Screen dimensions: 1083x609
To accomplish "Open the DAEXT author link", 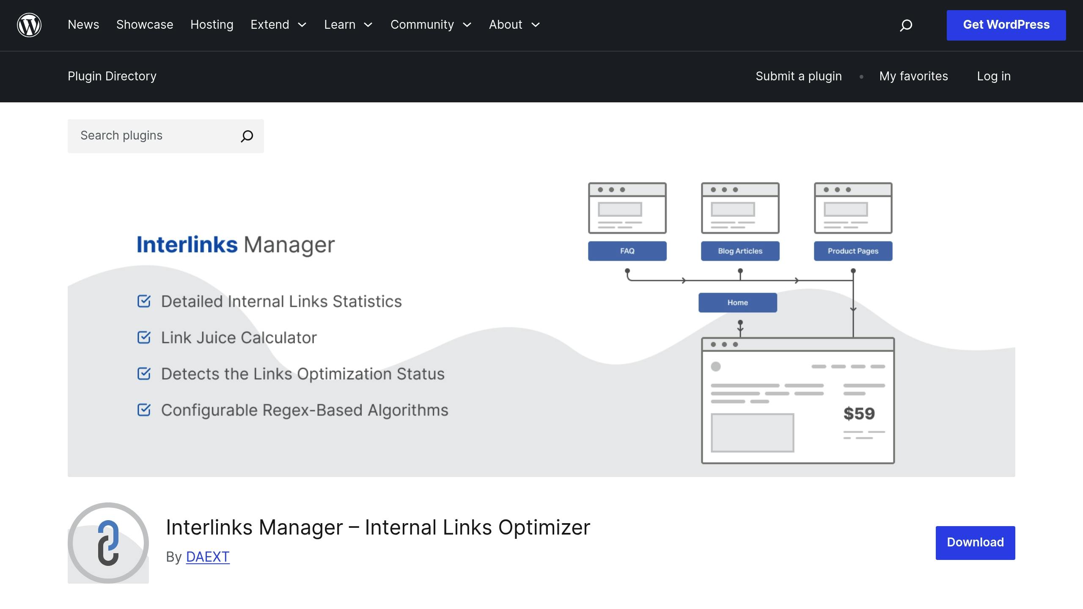I will (x=208, y=557).
